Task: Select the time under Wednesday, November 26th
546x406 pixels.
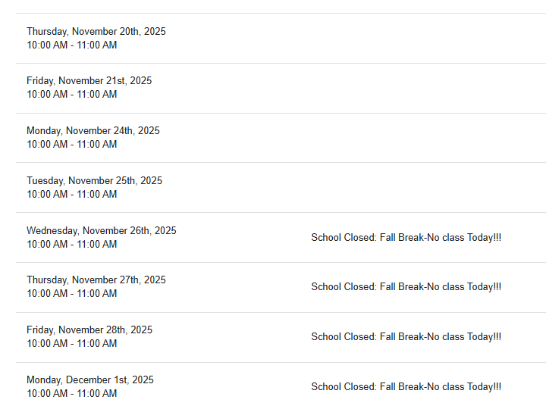Action: (72, 244)
